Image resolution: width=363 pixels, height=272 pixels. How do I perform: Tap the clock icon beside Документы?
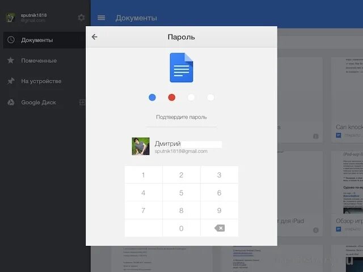click(11, 40)
